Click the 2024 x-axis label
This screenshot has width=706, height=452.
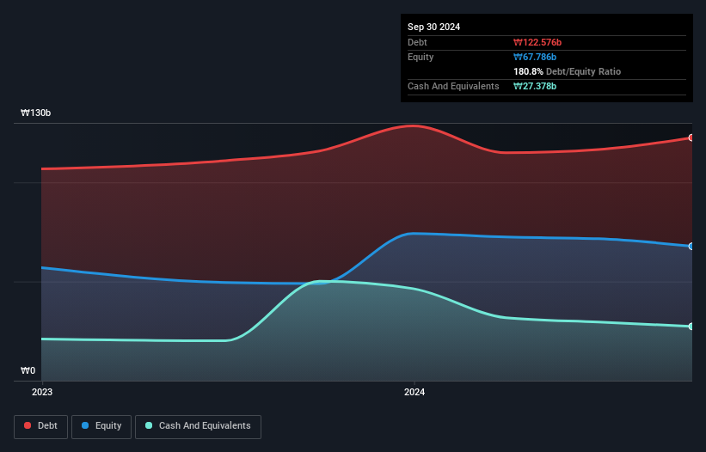414,392
